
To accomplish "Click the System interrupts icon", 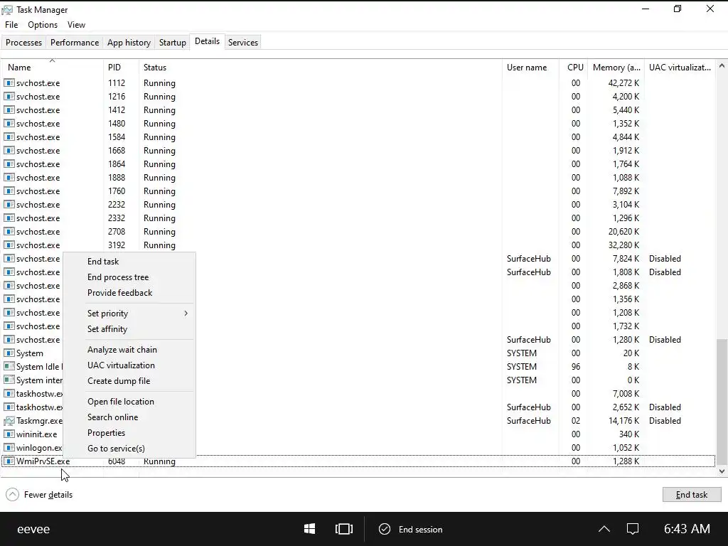I will (9, 380).
